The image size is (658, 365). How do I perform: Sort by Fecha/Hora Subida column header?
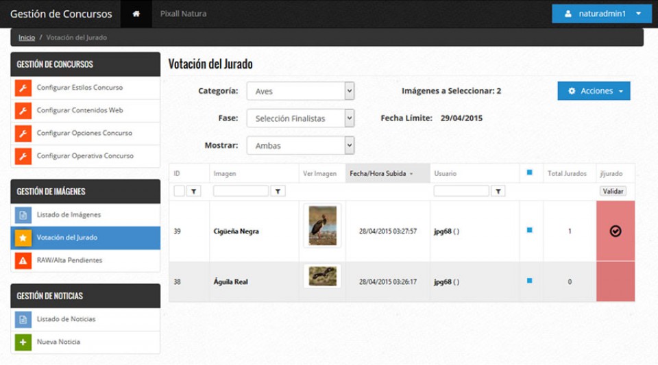coord(387,173)
